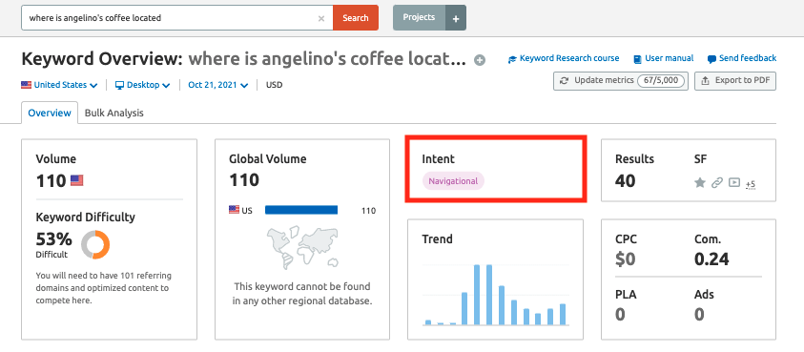This screenshot has width=804, height=352.
Task: Click the video SERP feature icon
Action: click(x=734, y=181)
